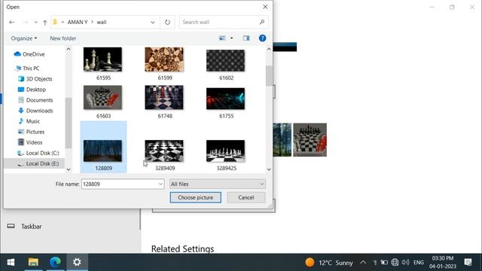Select image 61603 thumbnail
This screenshot has height=271, width=482.
click(102, 97)
